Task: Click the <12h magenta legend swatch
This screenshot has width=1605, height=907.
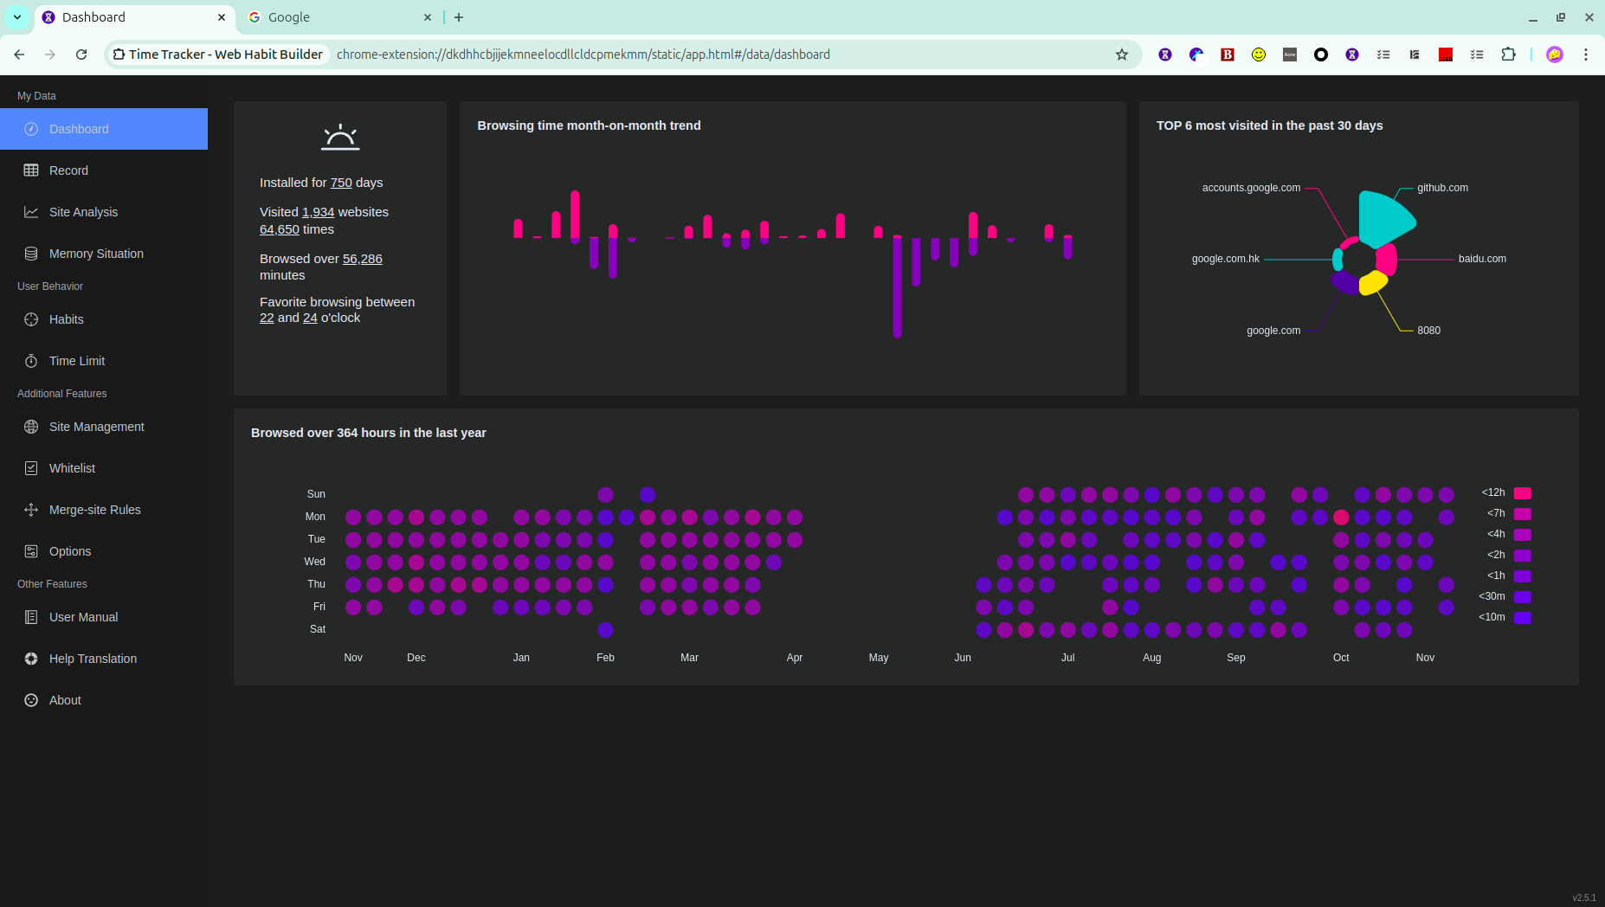Action: tap(1521, 492)
